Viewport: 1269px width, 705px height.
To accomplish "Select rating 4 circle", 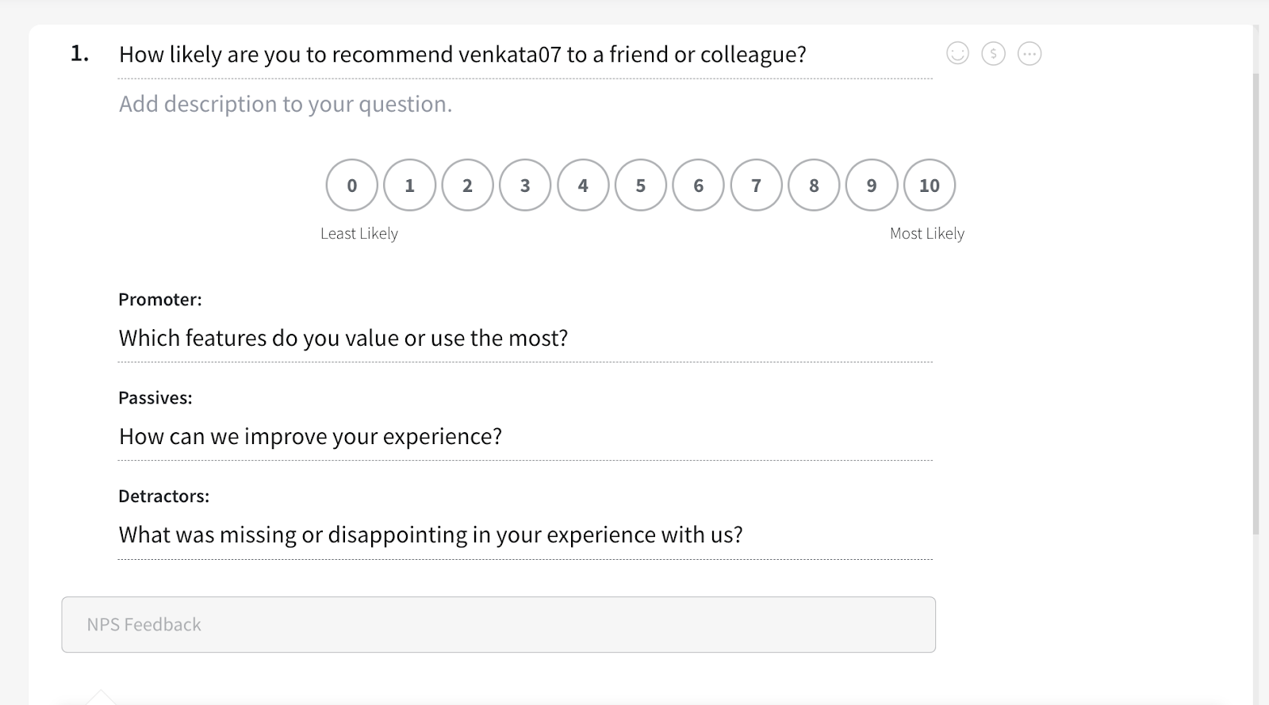I will [x=583, y=185].
